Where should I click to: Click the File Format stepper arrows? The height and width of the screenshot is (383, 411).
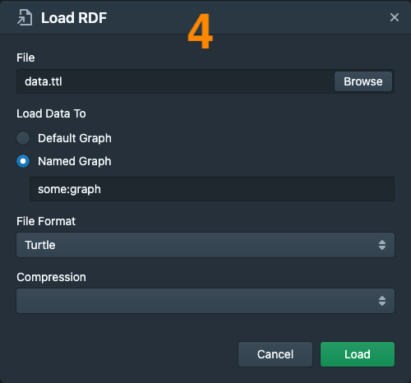pos(382,245)
